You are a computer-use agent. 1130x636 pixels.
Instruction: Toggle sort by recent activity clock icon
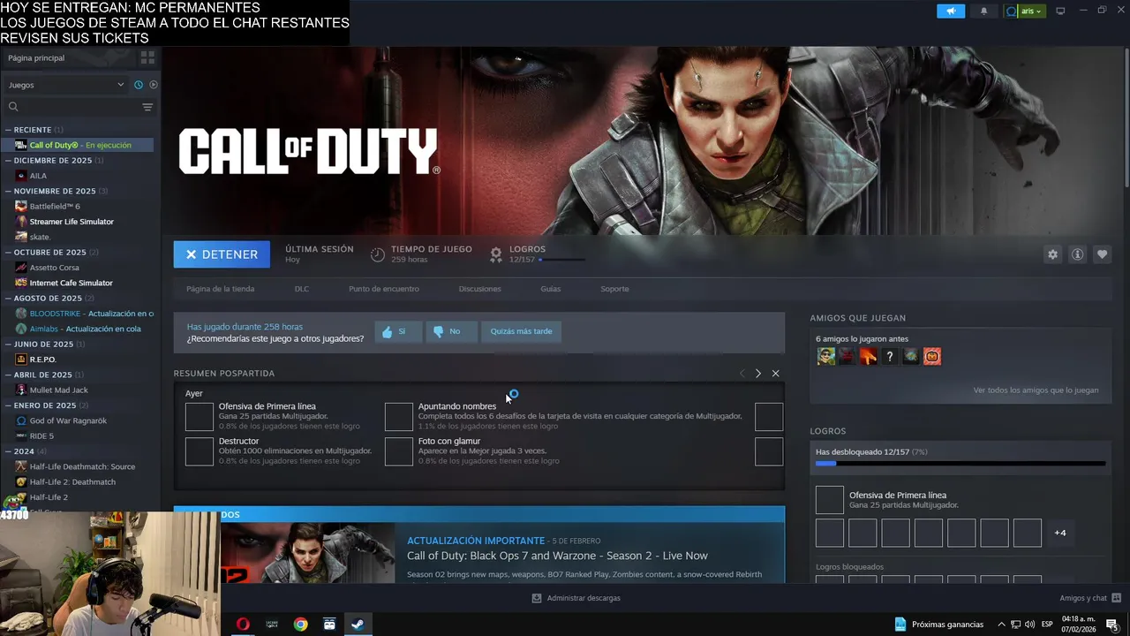pos(139,85)
